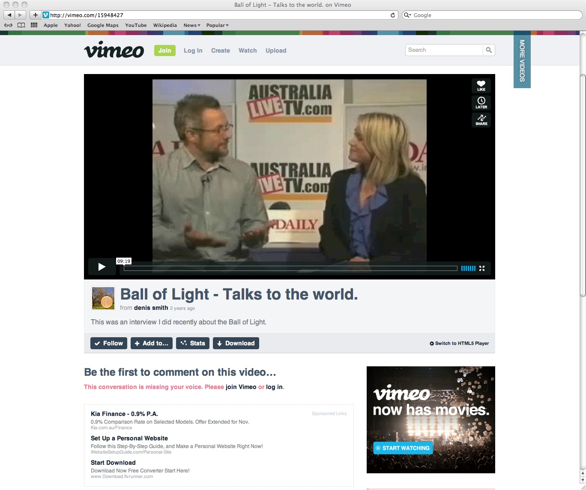586x490 pixels.
Task: Open the Log In page
Action: [193, 50]
